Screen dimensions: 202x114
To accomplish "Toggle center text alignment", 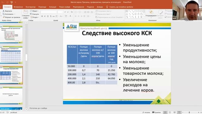I will [79, 16].
